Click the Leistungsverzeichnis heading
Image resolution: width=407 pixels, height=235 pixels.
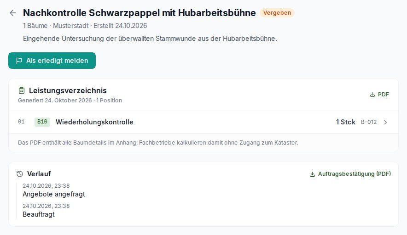68,90
